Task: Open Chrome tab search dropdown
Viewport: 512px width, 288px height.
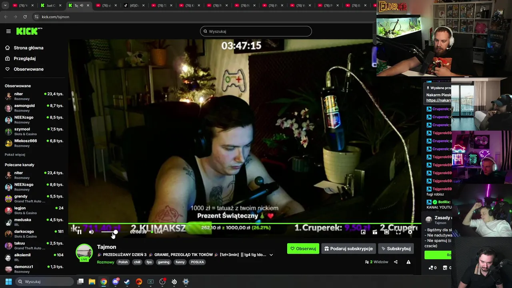Action: 5,6
